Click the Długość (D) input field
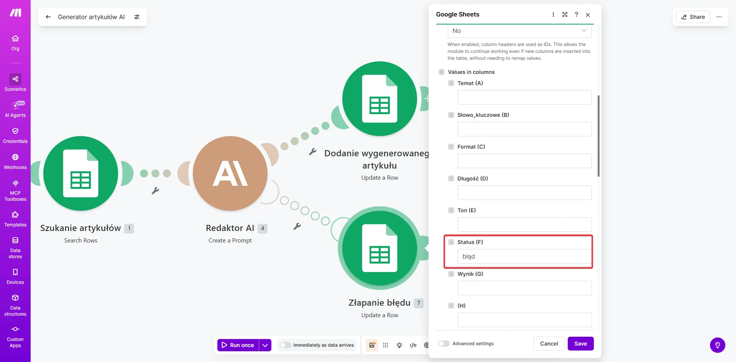This screenshot has height=362, width=736. [x=524, y=193]
